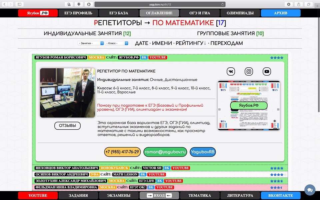The image size is (320, 200).
Task: Click the phone number +7 (985) 417-76-29
Action: point(122,152)
